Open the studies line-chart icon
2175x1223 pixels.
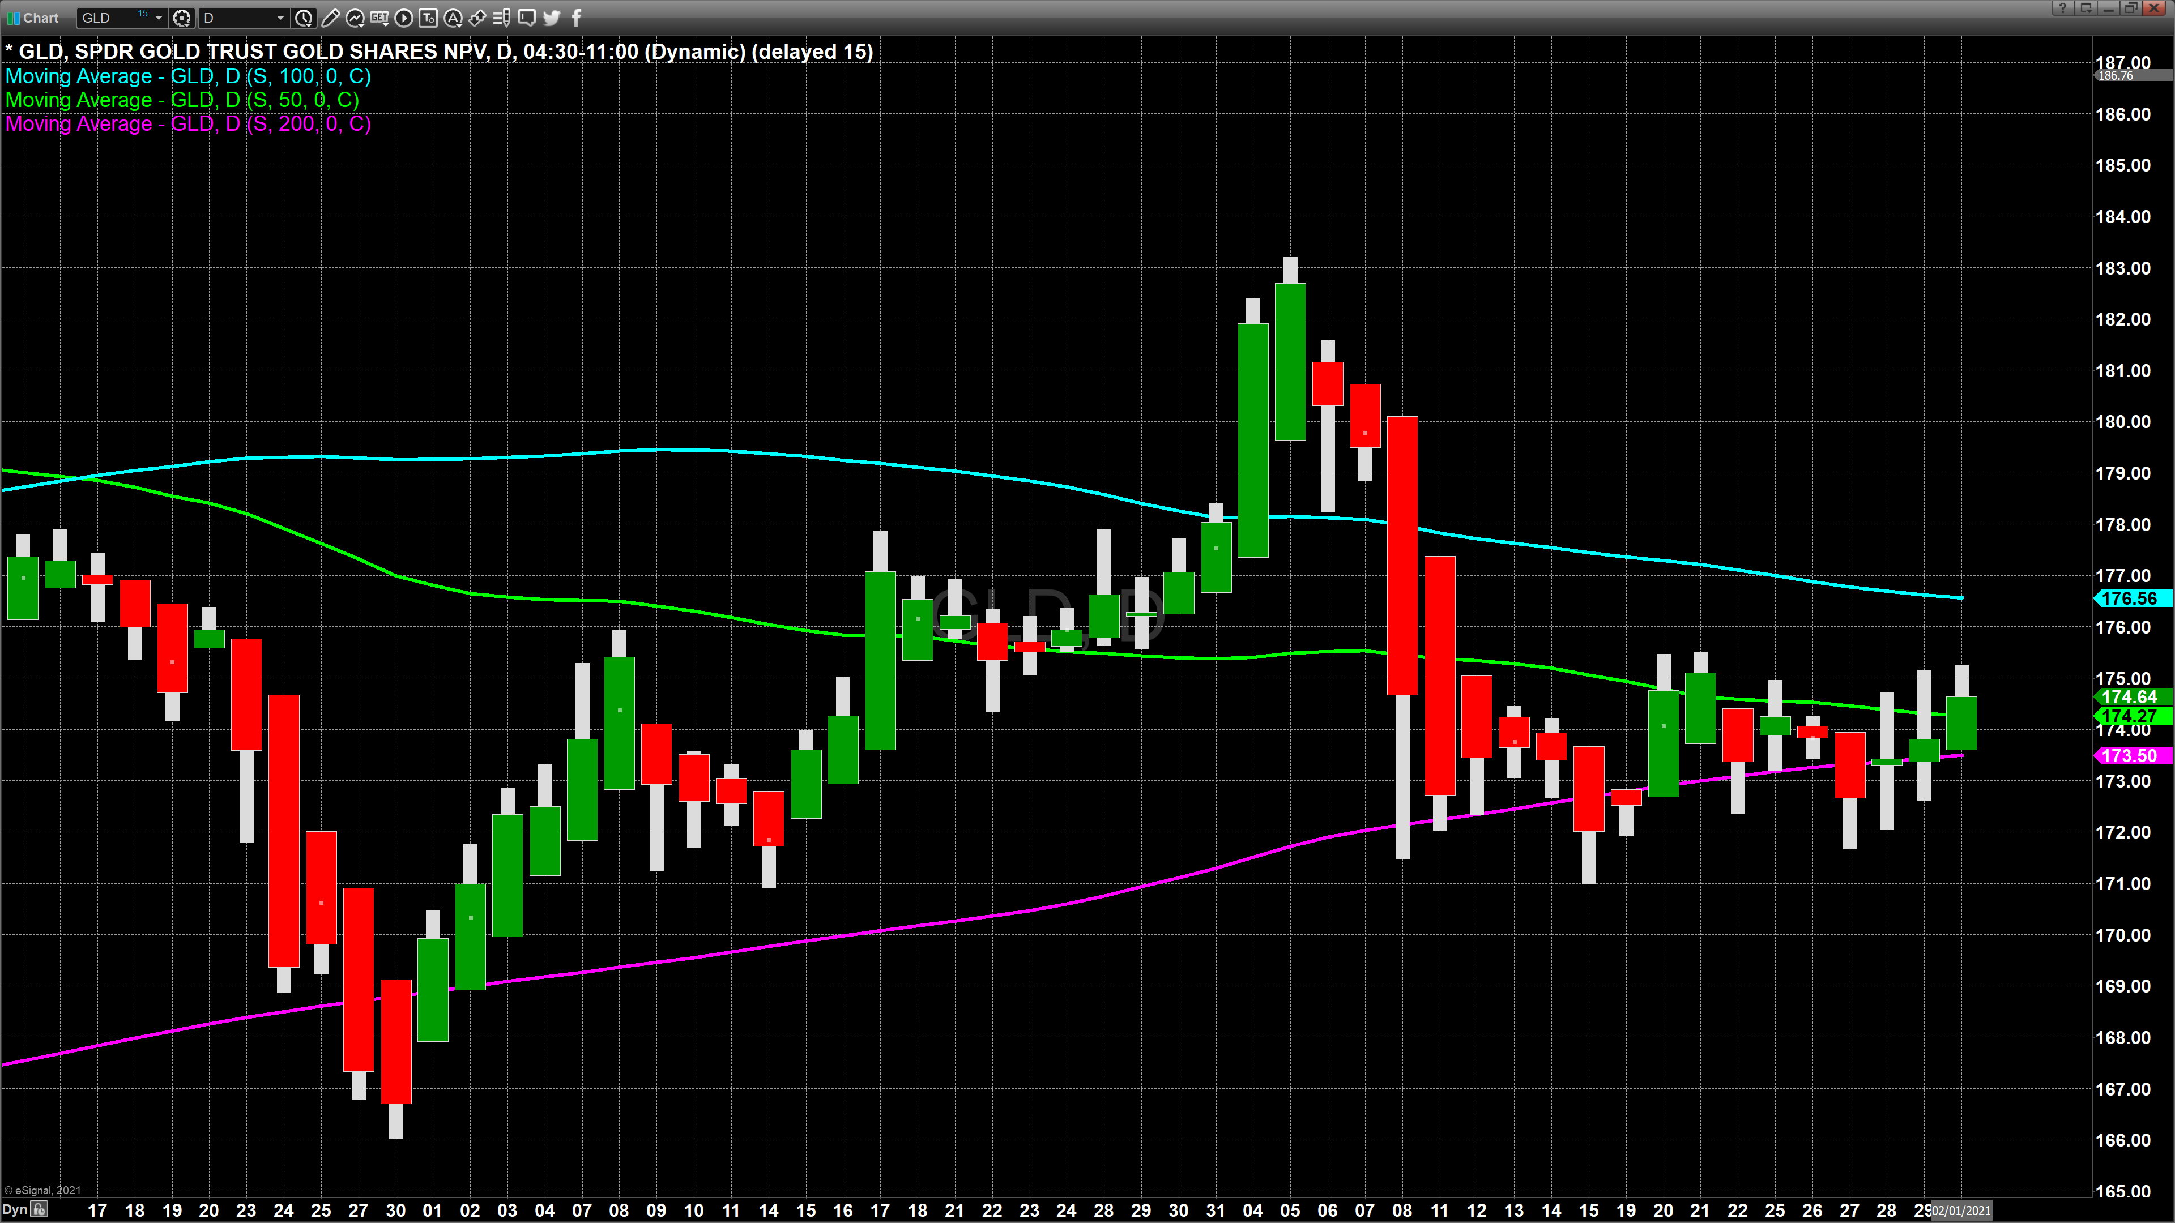click(356, 18)
